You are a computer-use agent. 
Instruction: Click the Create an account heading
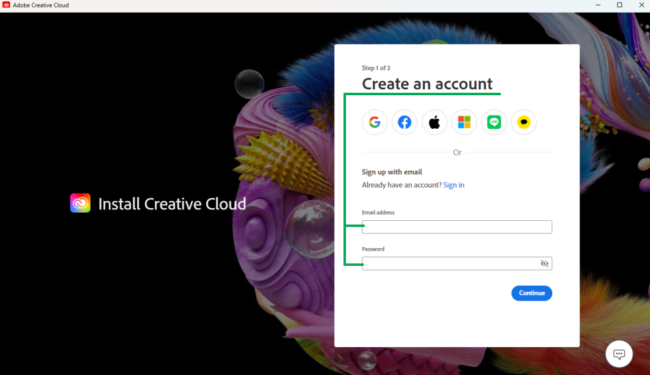pyautogui.click(x=427, y=84)
